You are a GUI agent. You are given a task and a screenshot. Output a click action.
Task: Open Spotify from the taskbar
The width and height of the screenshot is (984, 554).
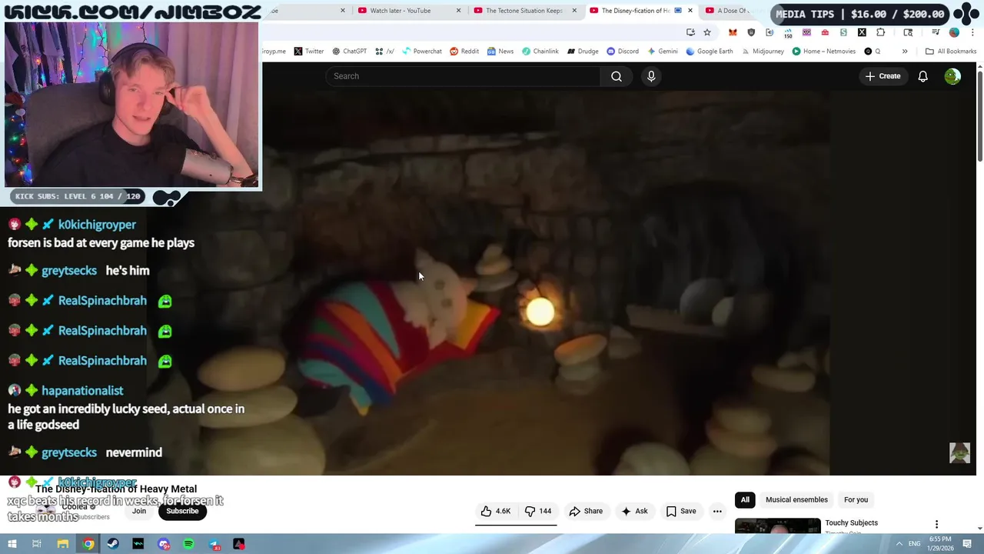[188, 544]
